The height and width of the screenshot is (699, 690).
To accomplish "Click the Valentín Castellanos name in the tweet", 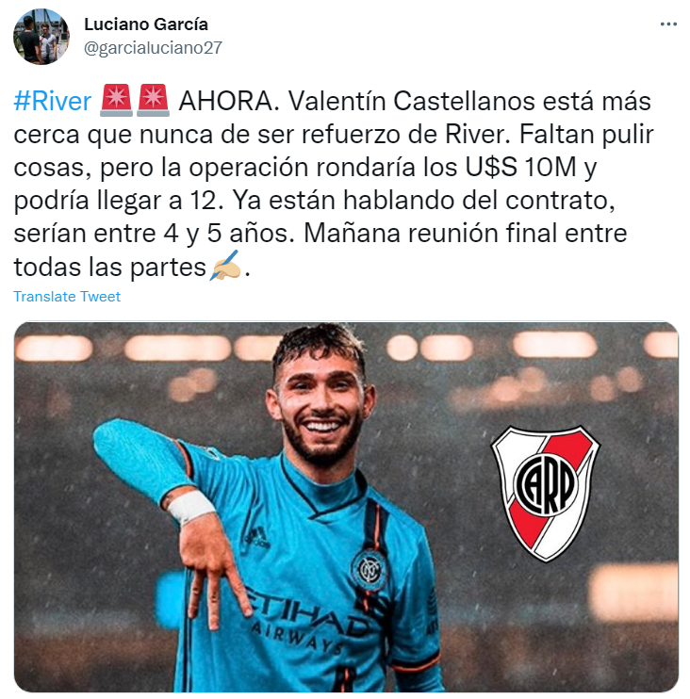I will pyautogui.click(x=411, y=101).
